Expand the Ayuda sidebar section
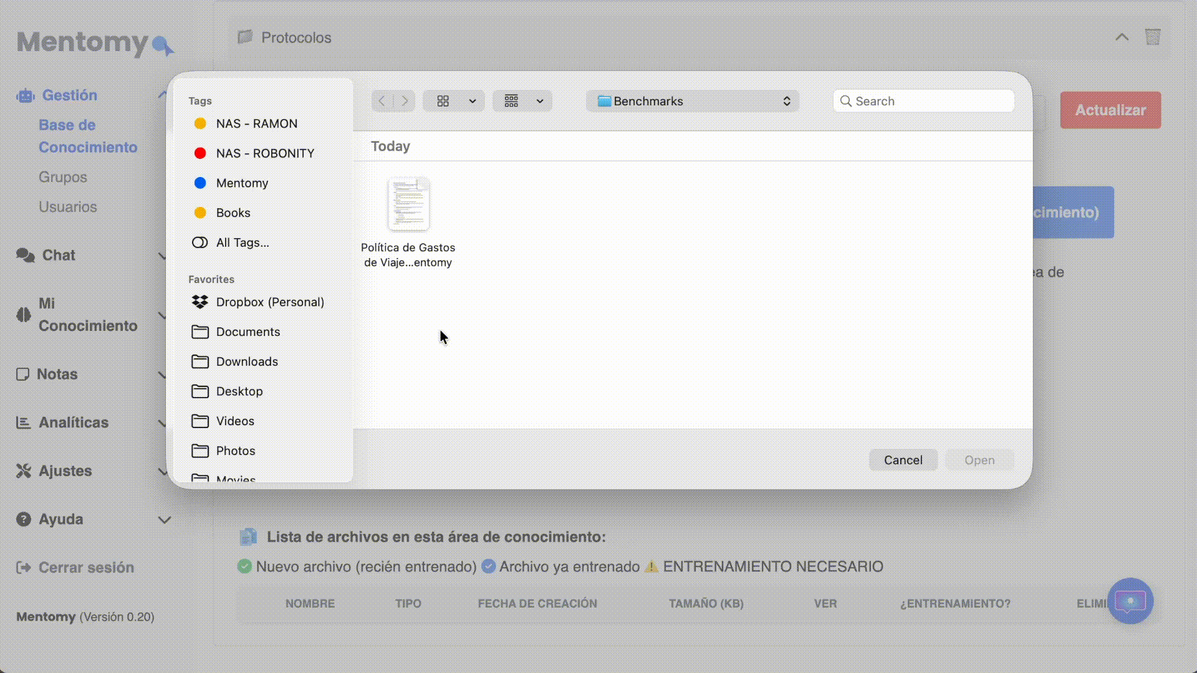This screenshot has height=673, width=1197. 164,520
